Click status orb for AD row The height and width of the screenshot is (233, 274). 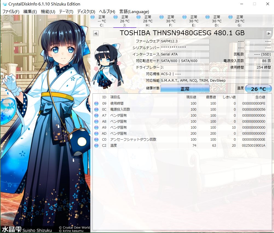pos(96,134)
